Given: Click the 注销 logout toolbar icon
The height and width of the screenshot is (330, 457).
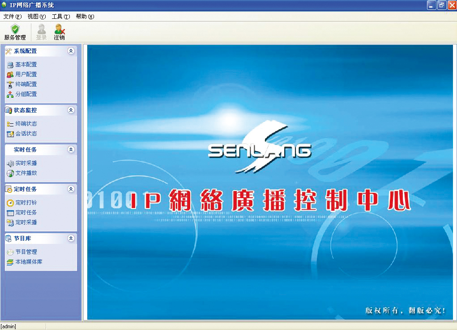Looking at the screenshot, I should 60,29.
